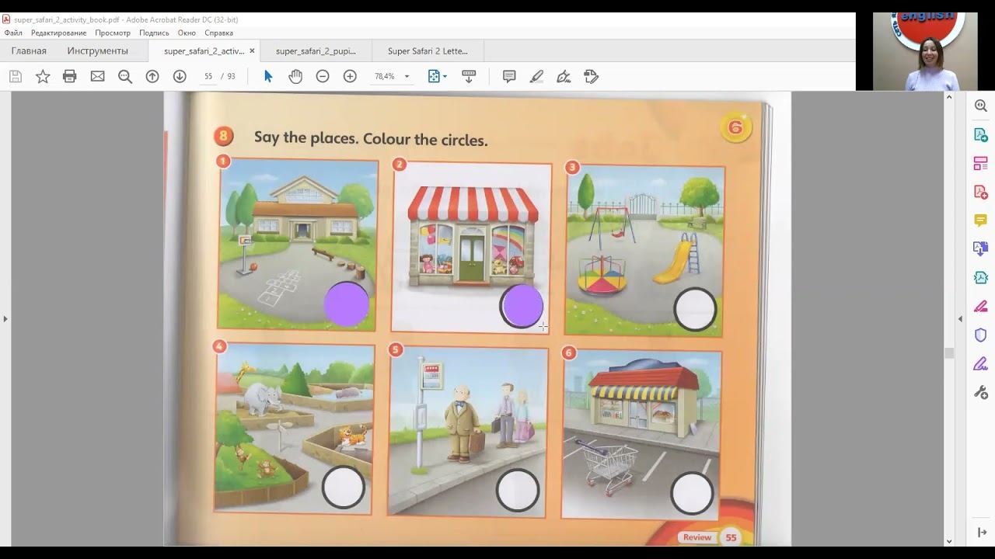Open the Fit page options icon
This screenshot has width=995, height=559.
tap(434, 76)
